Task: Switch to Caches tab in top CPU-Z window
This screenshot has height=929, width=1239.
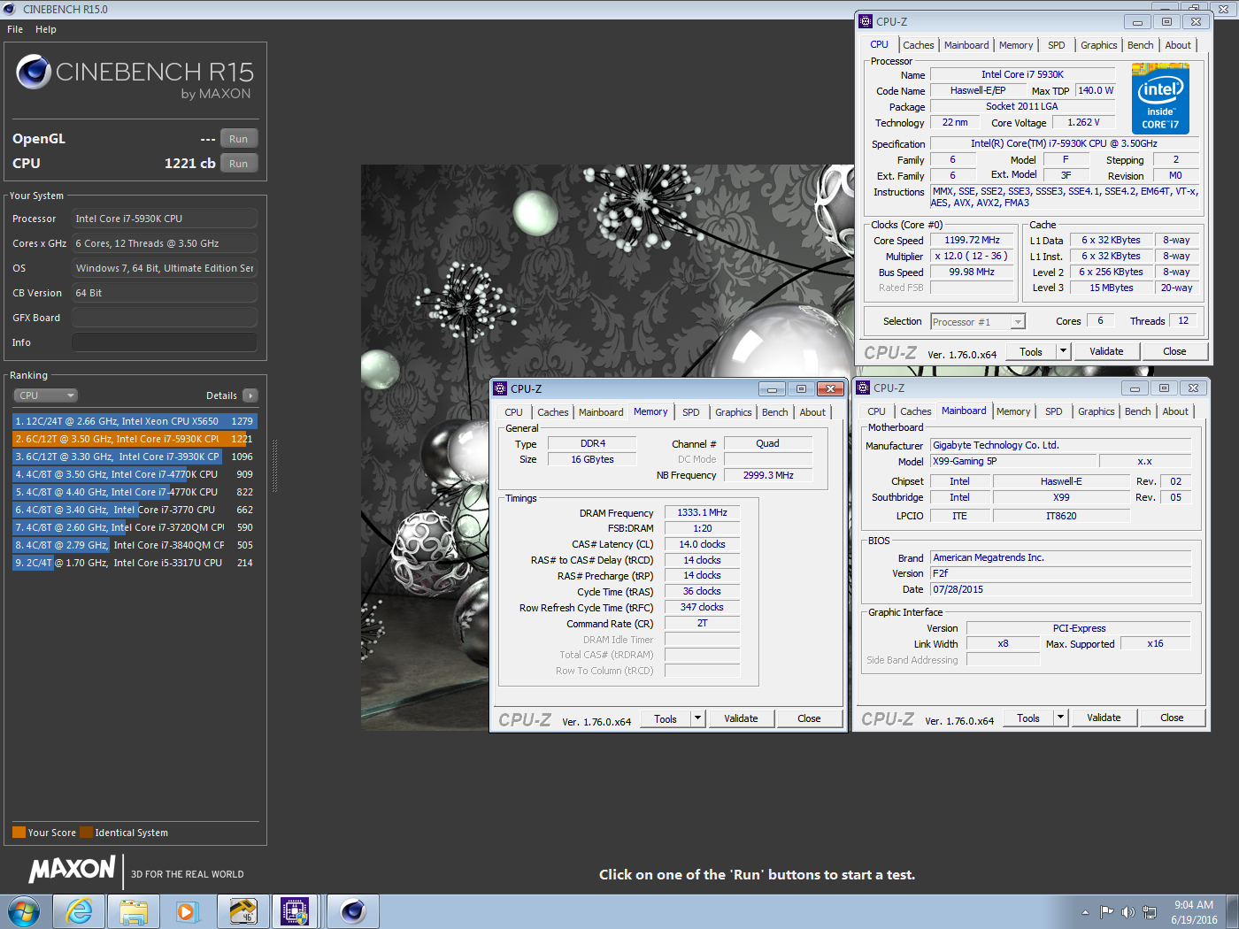Action: 919,45
